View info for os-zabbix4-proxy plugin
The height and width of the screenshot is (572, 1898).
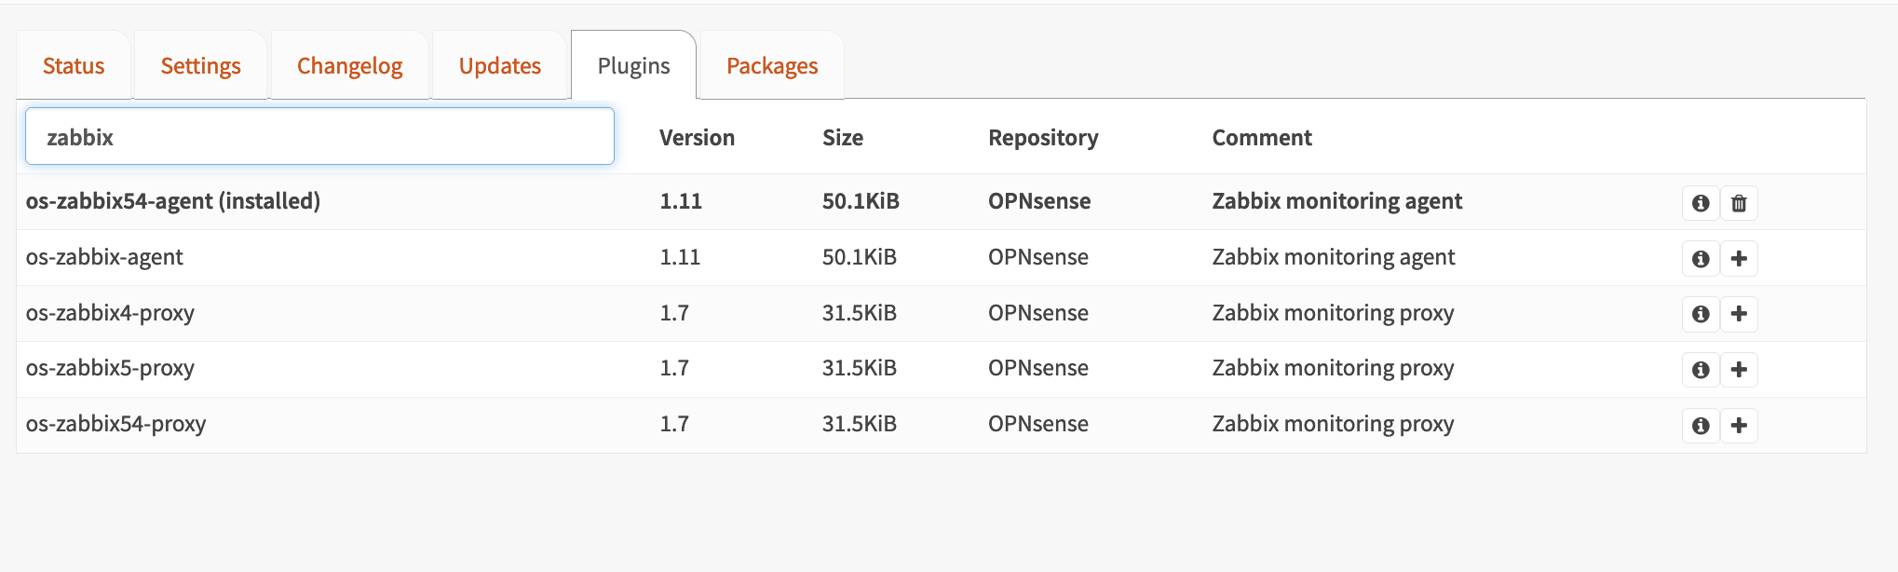(1700, 314)
